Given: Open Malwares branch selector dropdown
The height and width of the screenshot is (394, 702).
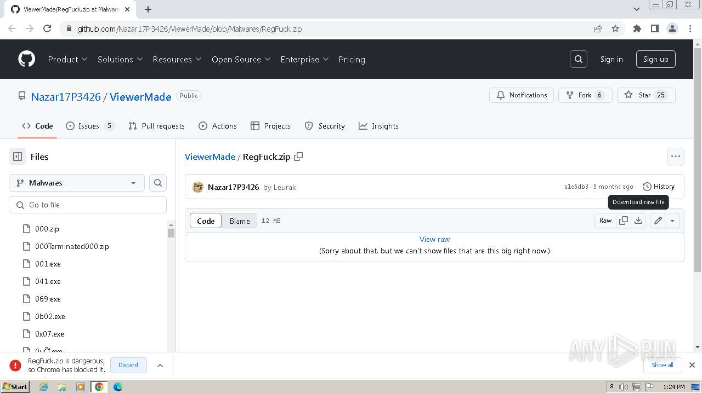Looking at the screenshot, I should (77, 183).
